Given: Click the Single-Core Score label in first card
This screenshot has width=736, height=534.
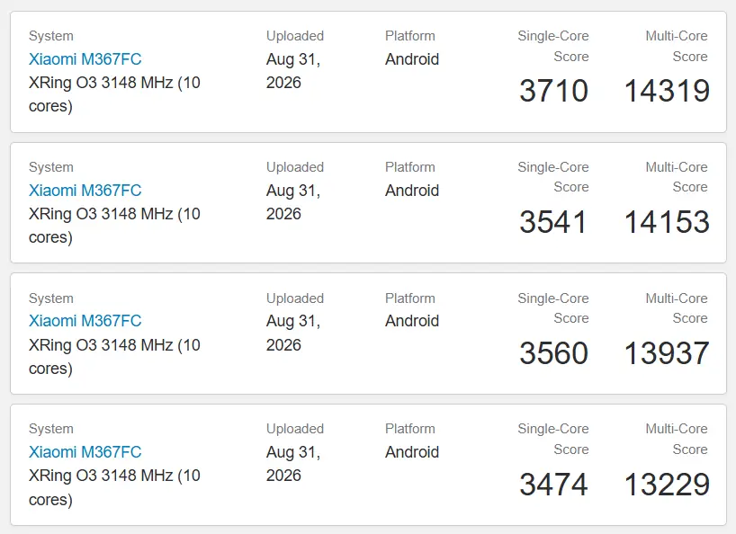Looking at the screenshot, I should point(553,46).
